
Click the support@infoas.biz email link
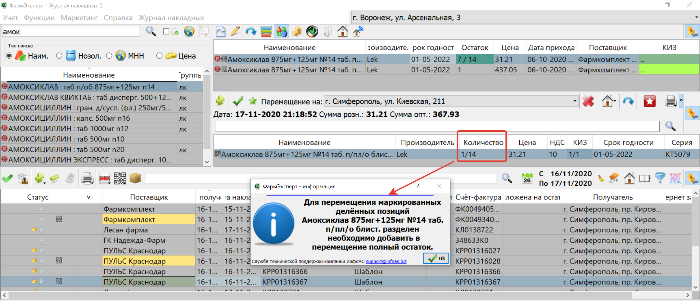coord(386,261)
